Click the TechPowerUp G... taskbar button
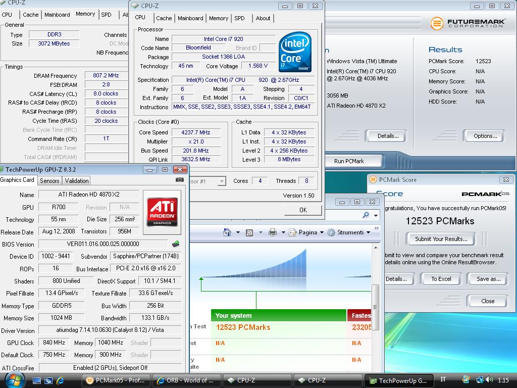 pos(398,380)
